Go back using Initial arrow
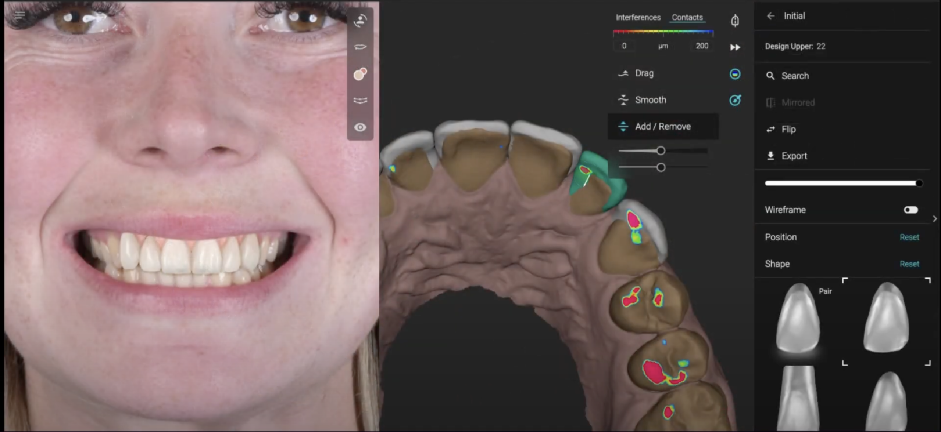 771,16
